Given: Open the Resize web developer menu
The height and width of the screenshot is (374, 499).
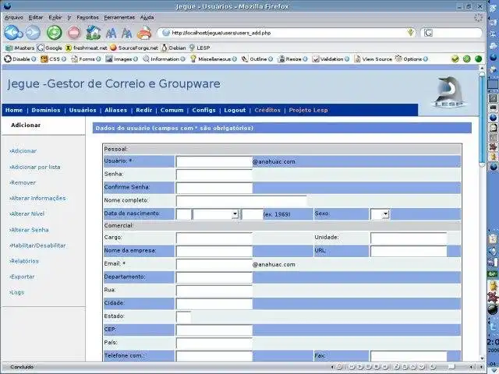Looking at the screenshot, I should point(292,59).
